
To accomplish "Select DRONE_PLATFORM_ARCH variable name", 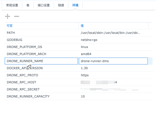I will [x=26, y=54].
